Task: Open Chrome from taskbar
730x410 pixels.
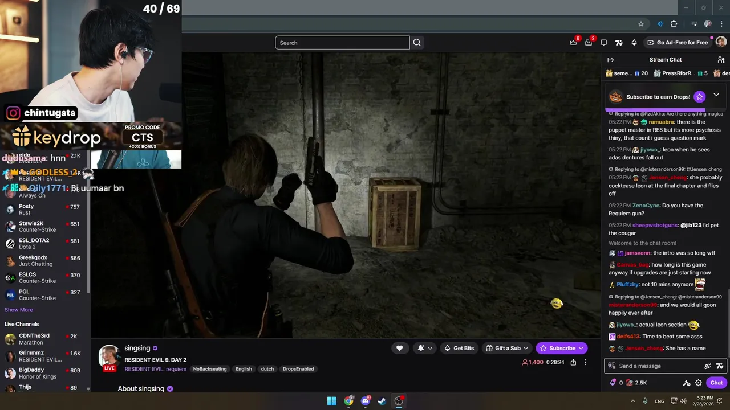Action: [348, 401]
